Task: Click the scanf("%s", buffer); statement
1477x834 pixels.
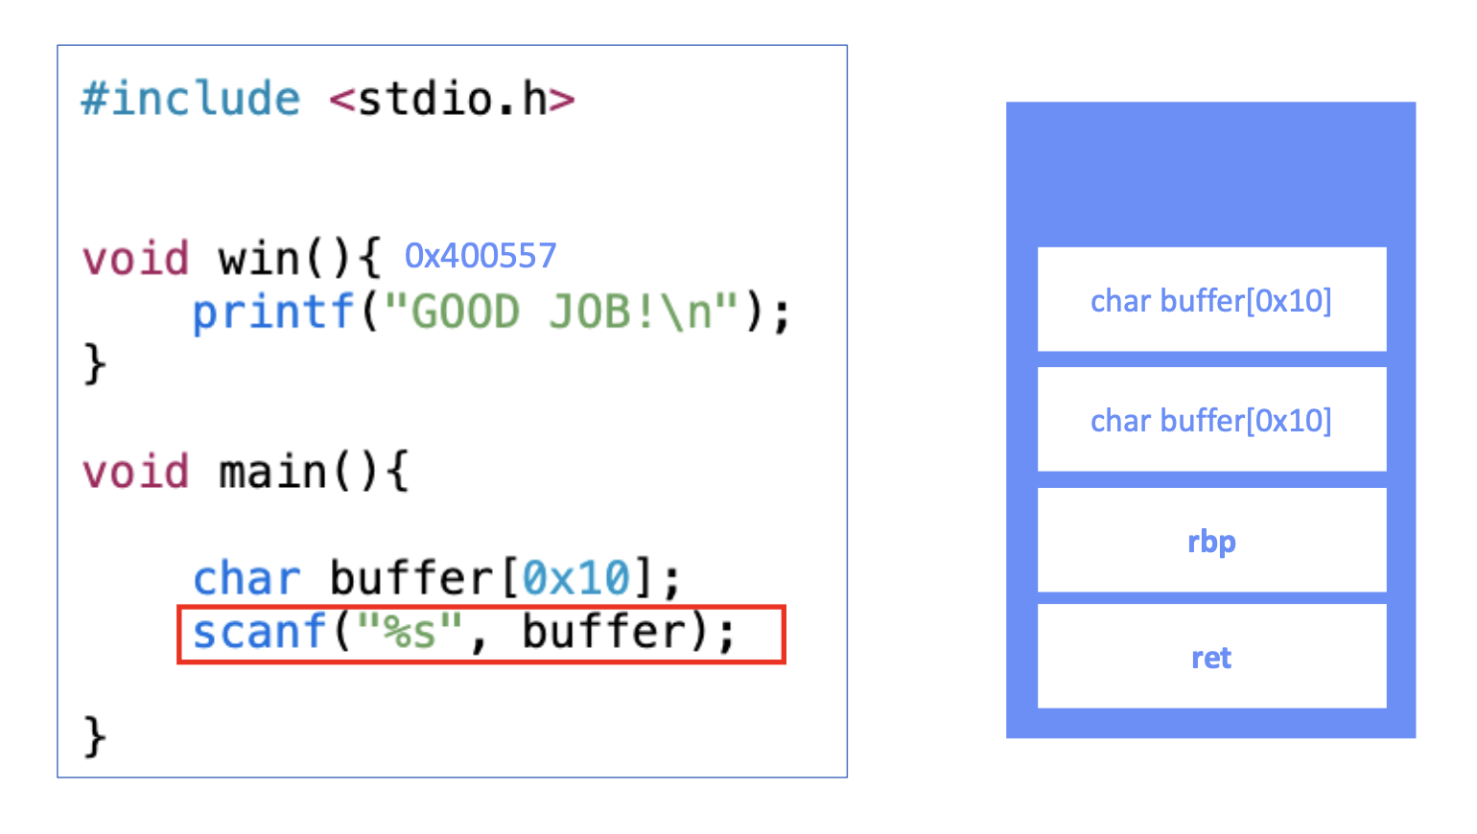Action: pyautogui.click(x=464, y=633)
